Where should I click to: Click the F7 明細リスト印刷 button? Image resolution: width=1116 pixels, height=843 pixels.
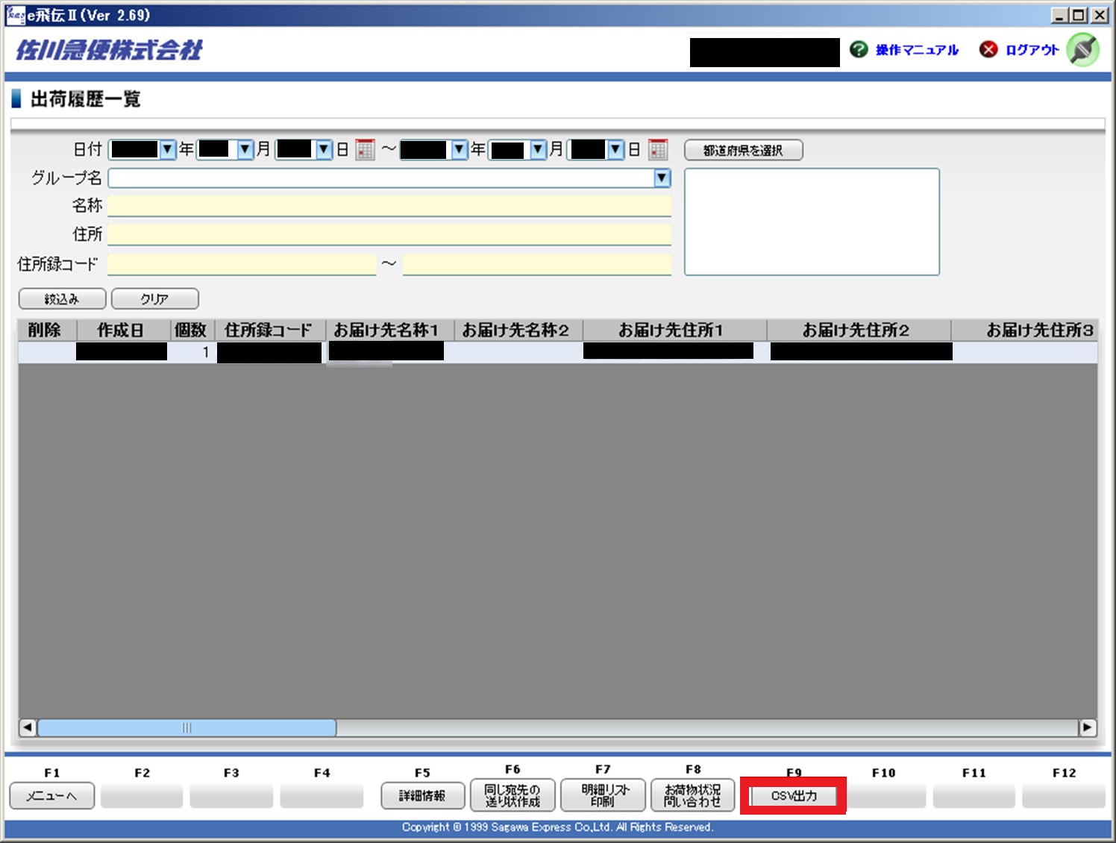[x=603, y=795]
